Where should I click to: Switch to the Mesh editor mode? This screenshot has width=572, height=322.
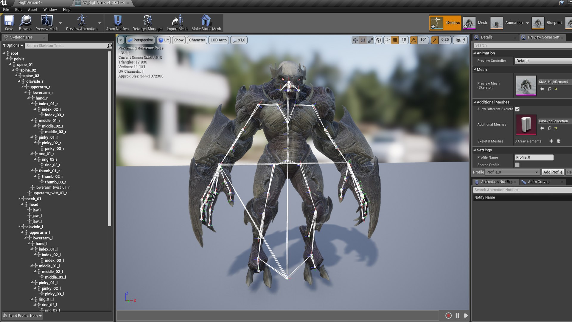(475, 23)
